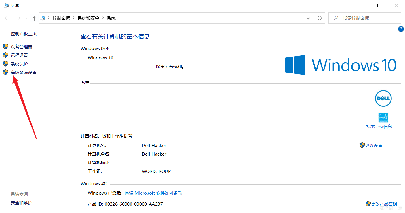Click the 查看有关计算机的基本信息 heading
The width and height of the screenshot is (405, 213).
115,36
